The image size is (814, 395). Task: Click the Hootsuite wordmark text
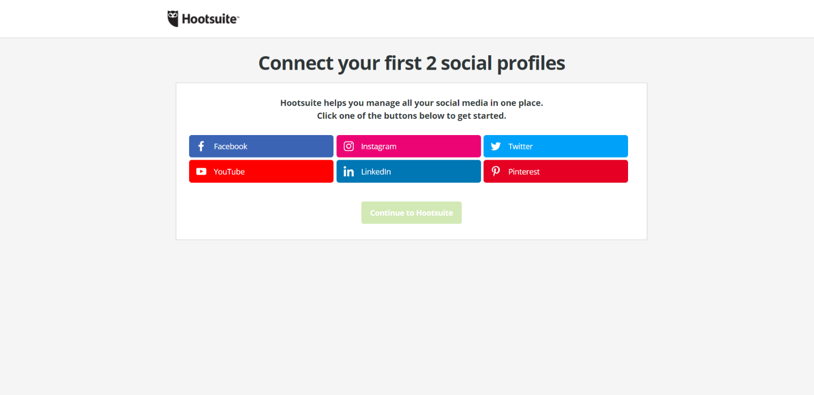(x=210, y=19)
